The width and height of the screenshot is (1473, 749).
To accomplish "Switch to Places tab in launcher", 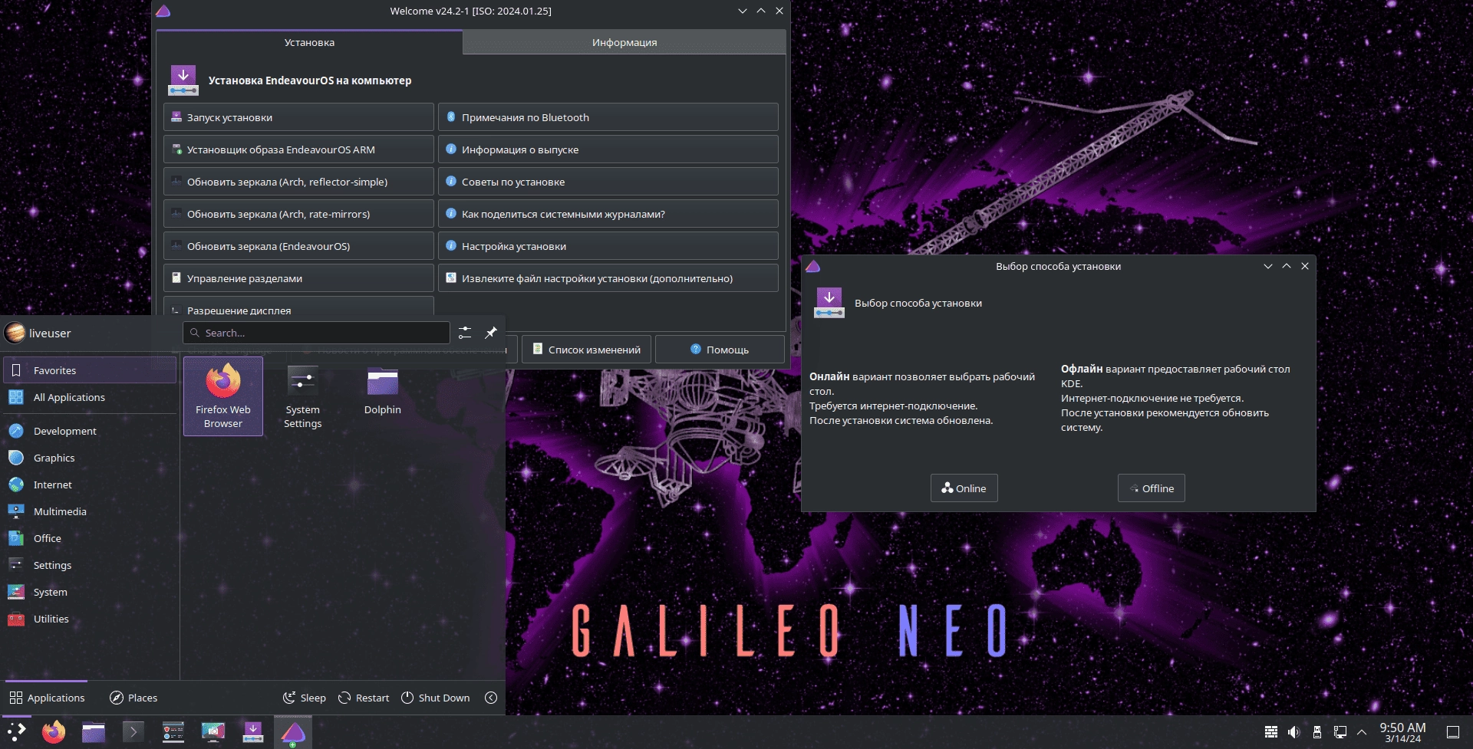I will pyautogui.click(x=133, y=698).
